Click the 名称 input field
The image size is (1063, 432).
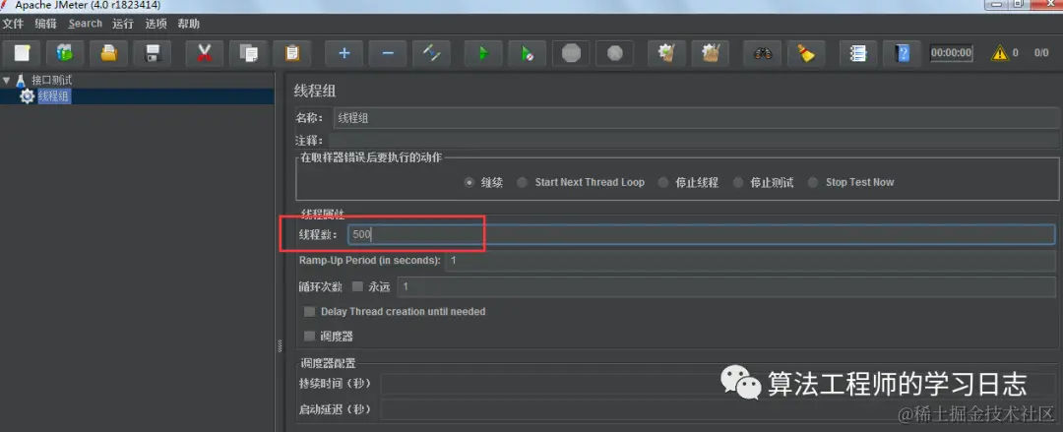coord(697,118)
